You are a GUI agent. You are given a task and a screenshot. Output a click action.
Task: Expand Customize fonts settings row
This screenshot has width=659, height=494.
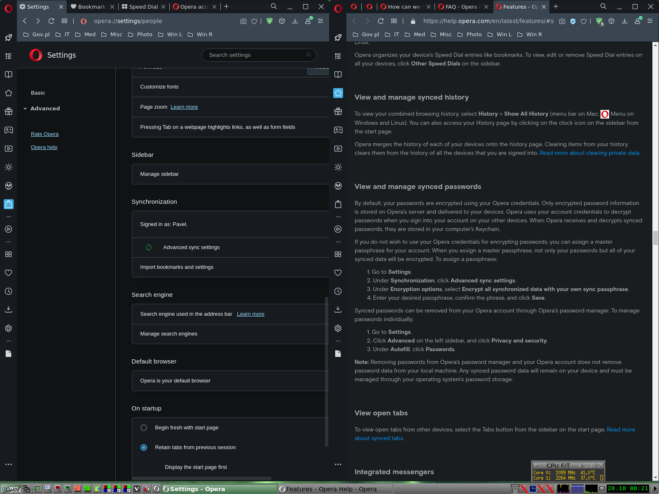[230, 87]
